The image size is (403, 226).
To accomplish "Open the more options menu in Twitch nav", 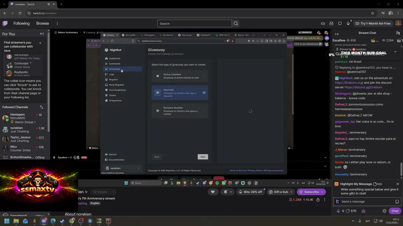I will 57,24.
